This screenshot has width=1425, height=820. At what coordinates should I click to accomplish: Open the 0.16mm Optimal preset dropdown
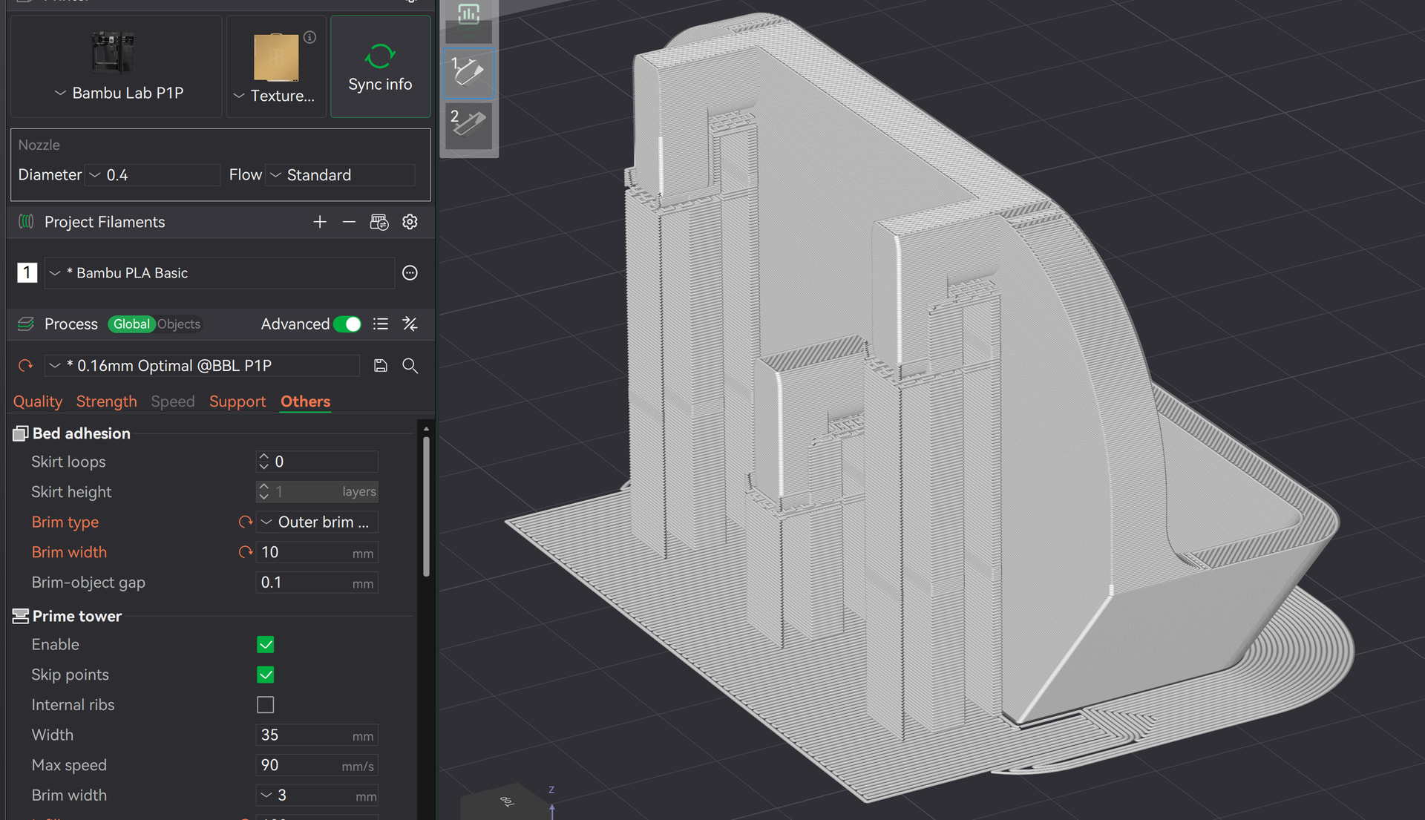coord(203,366)
